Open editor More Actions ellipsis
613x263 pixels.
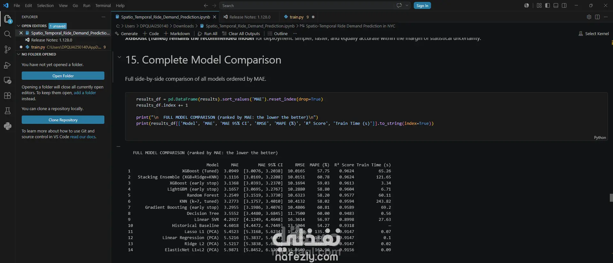[x=606, y=17]
